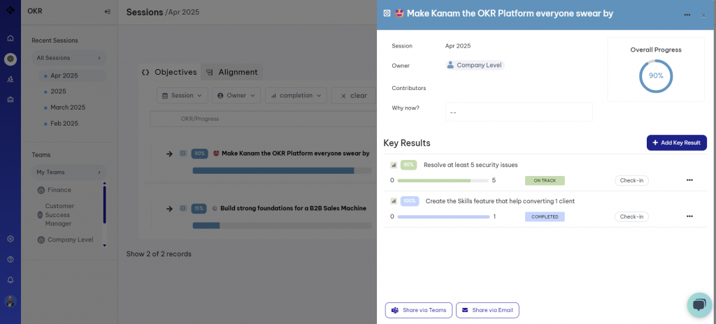Viewport: 716px width, 324px height.
Task: Share the objective via Teams
Action: [x=419, y=310]
